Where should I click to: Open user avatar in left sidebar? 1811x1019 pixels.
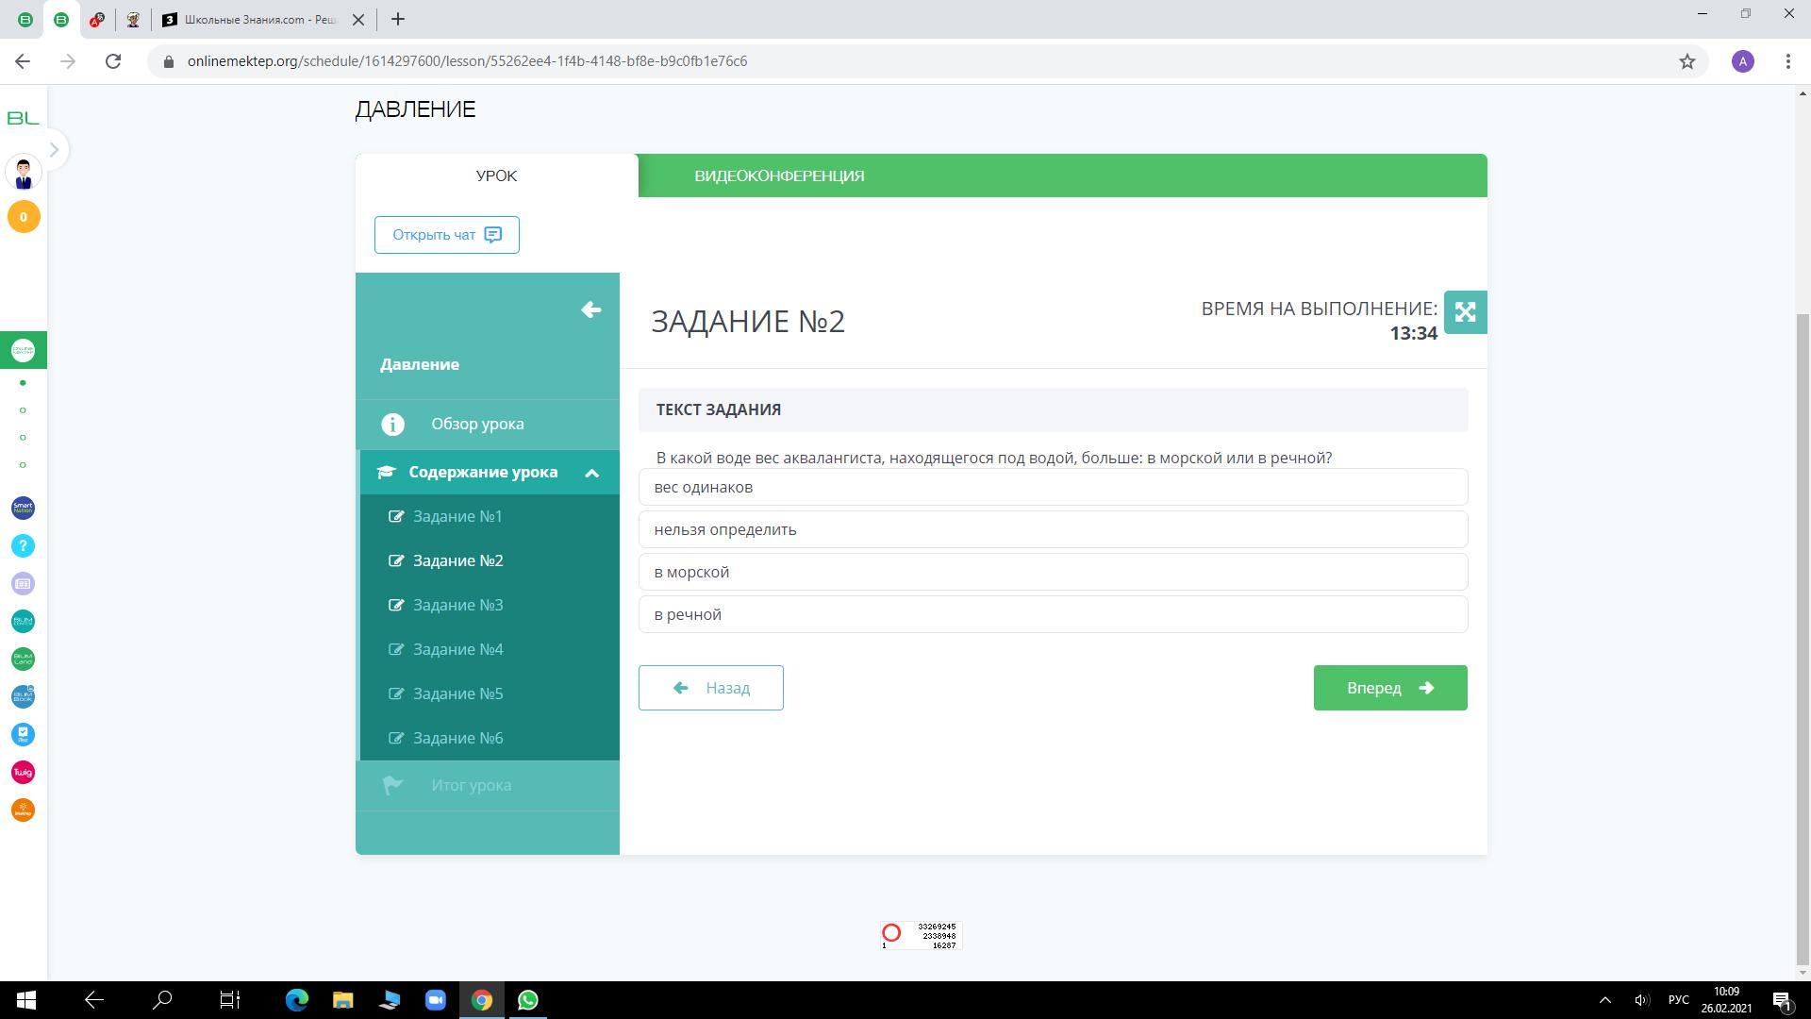24,173
